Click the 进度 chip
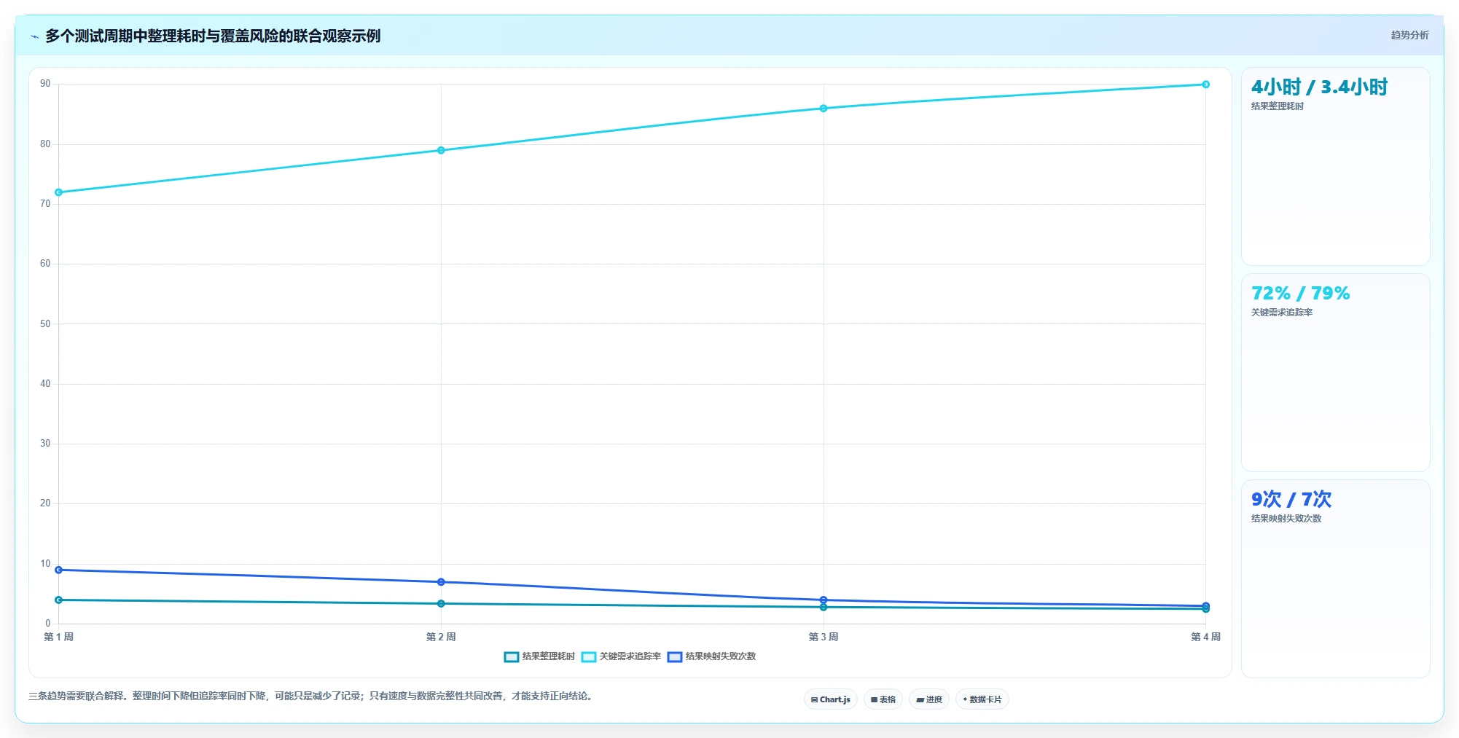Viewport: 1459px width, 738px height. [x=929, y=699]
